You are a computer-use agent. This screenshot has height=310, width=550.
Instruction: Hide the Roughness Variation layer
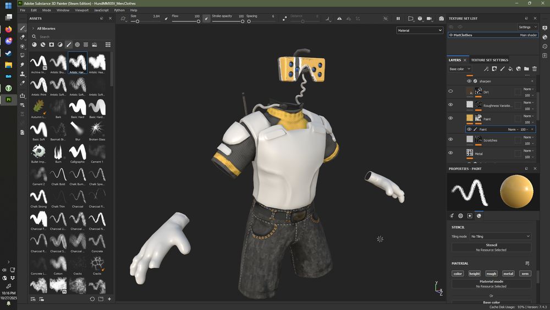[x=451, y=105]
